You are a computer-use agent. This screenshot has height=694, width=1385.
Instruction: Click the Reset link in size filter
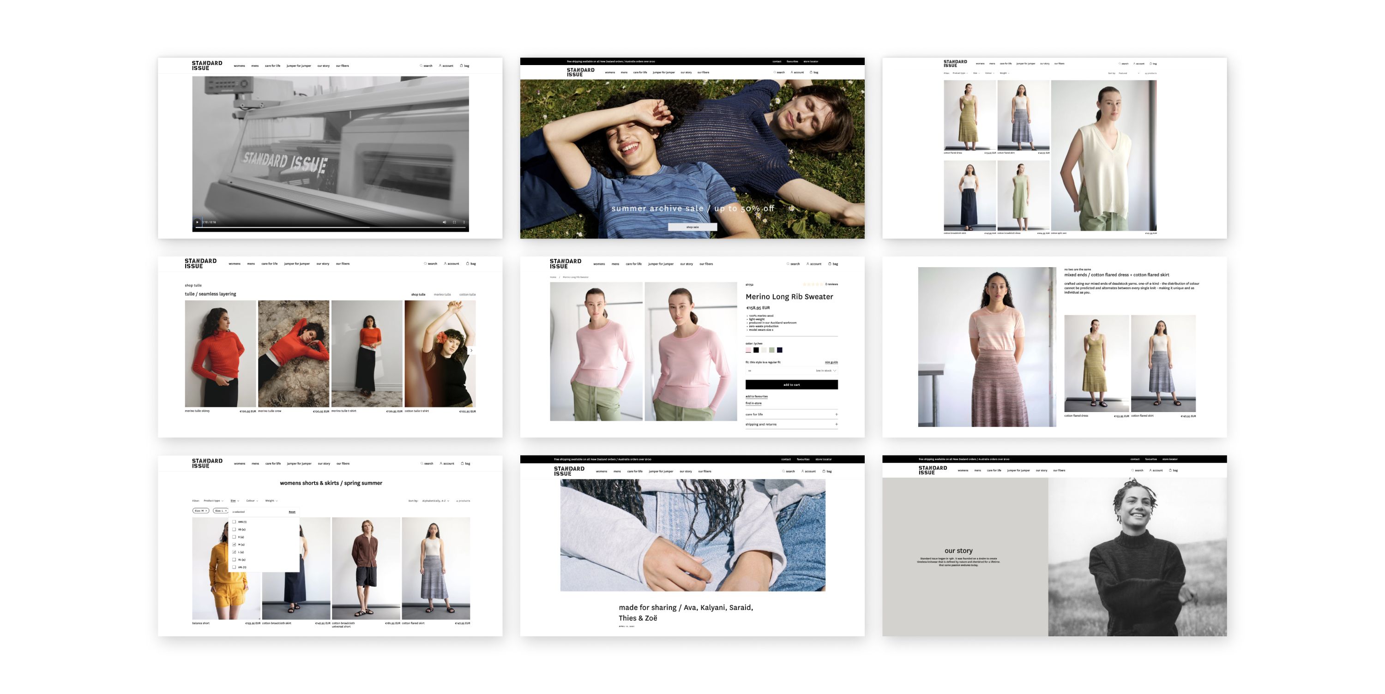click(292, 512)
